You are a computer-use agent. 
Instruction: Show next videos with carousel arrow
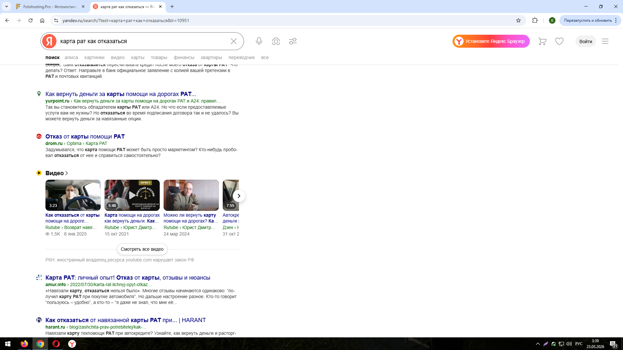coord(239,196)
